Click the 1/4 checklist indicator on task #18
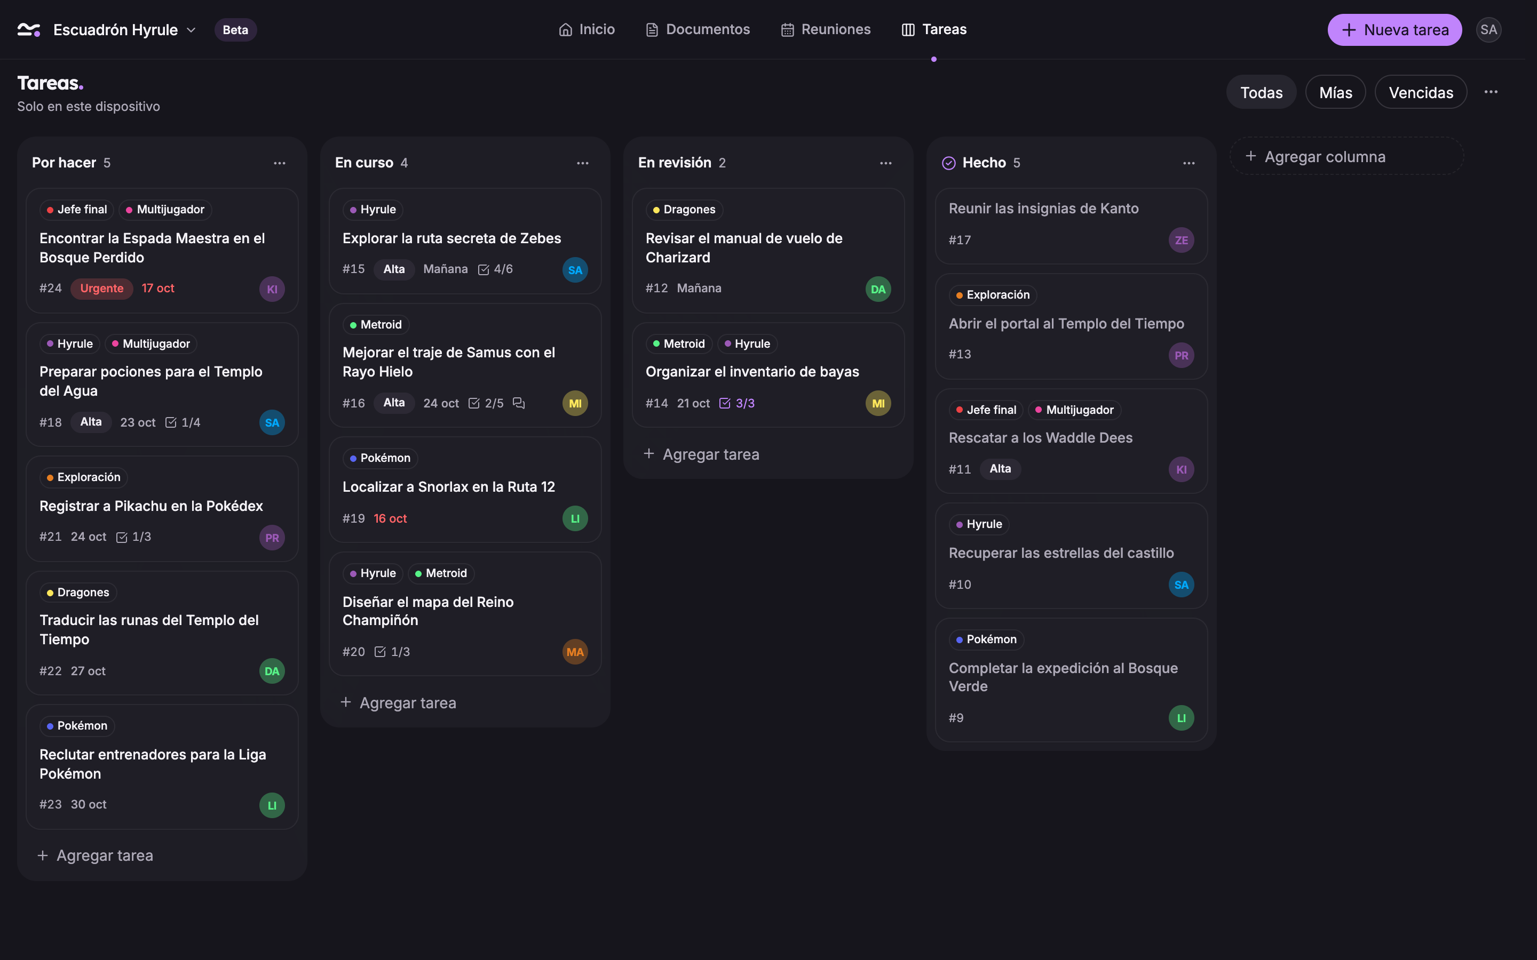 pyautogui.click(x=183, y=422)
